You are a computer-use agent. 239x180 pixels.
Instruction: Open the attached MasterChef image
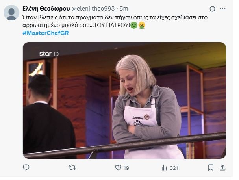coord(124,100)
